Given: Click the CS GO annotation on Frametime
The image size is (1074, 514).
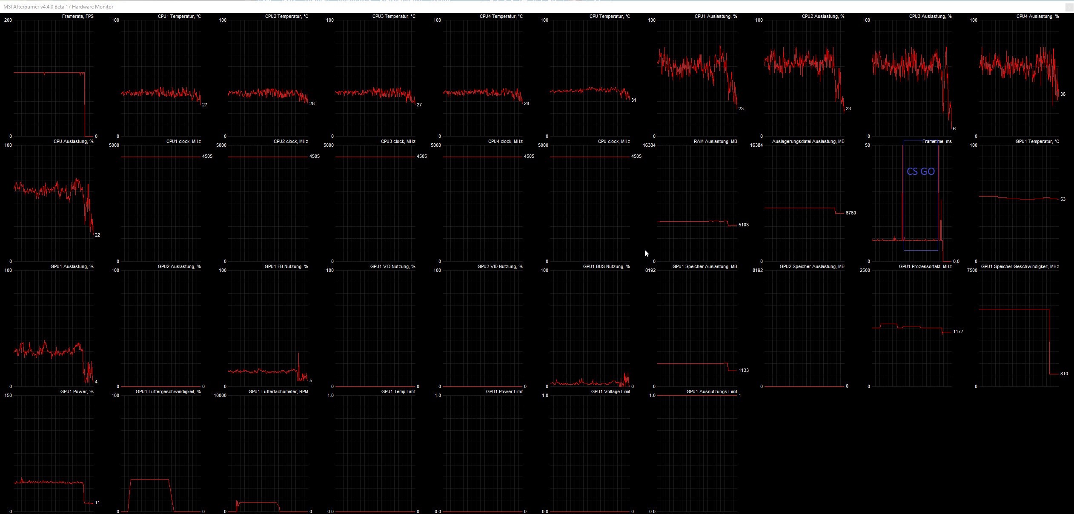Looking at the screenshot, I should (920, 171).
